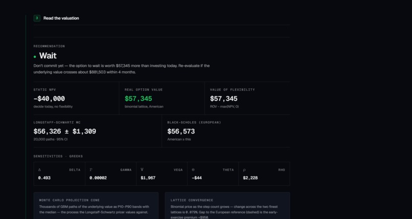
Task: Click the Static NPV value -$40,000
Action: pyautogui.click(x=49, y=99)
